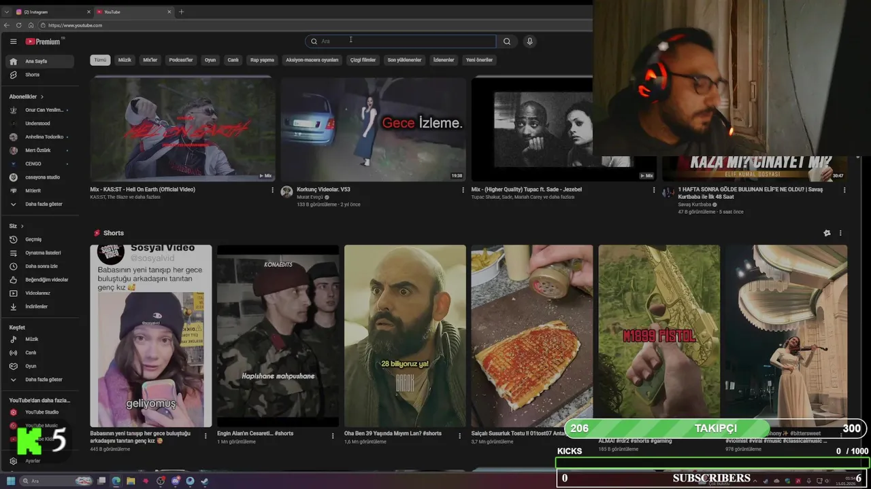The image size is (871, 489).
Task: Select the Podcast'ler filter chip
Action: (x=181, y=60)
